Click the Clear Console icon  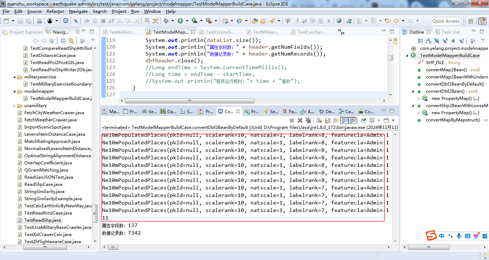318,120
